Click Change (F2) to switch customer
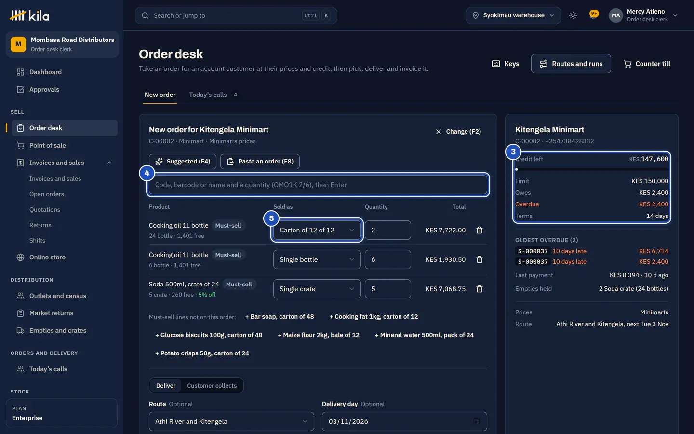 [458, 131]
